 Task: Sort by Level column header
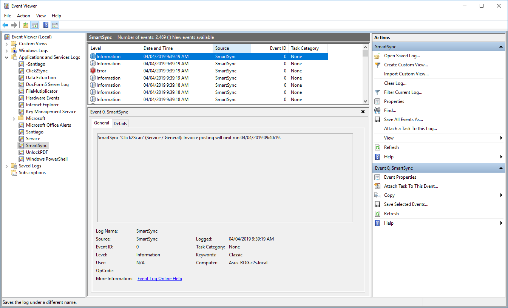tap(115, 48)
